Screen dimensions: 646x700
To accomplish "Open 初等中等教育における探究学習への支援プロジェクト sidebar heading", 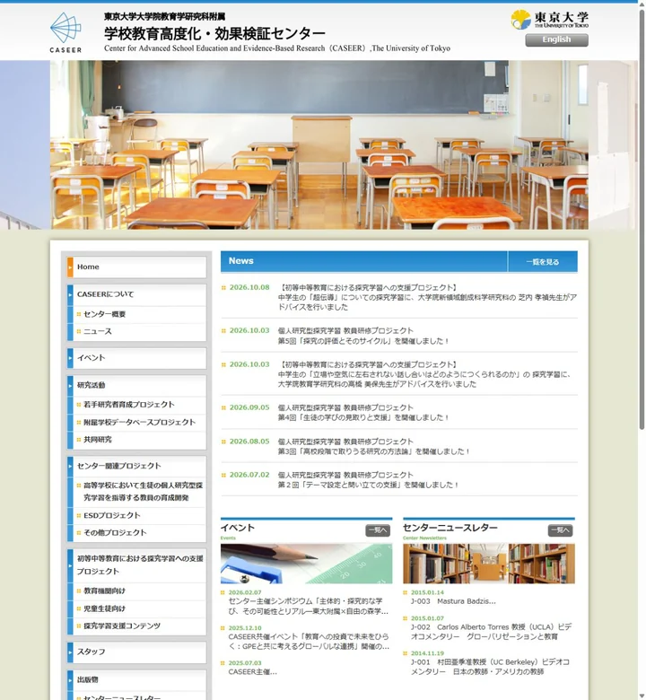I will 136,565.
